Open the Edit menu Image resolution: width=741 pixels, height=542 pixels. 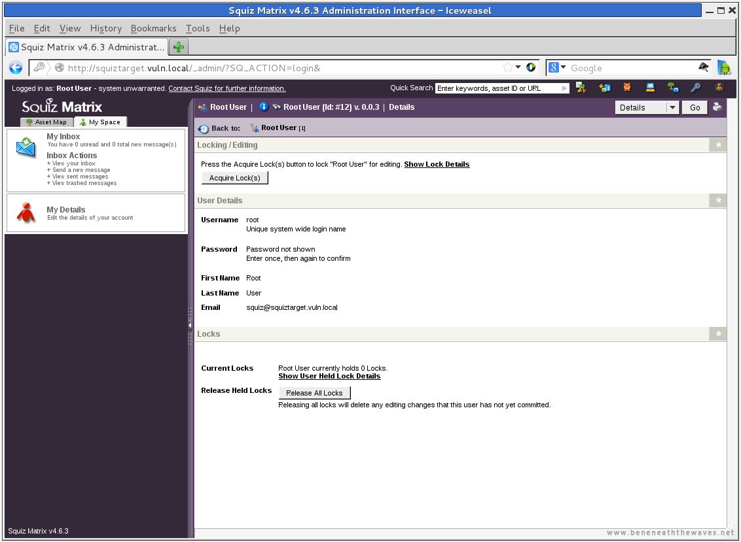tap(42, 28)
